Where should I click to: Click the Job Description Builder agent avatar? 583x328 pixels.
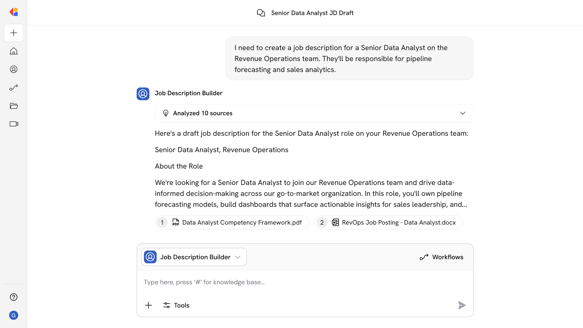point(143,94)
